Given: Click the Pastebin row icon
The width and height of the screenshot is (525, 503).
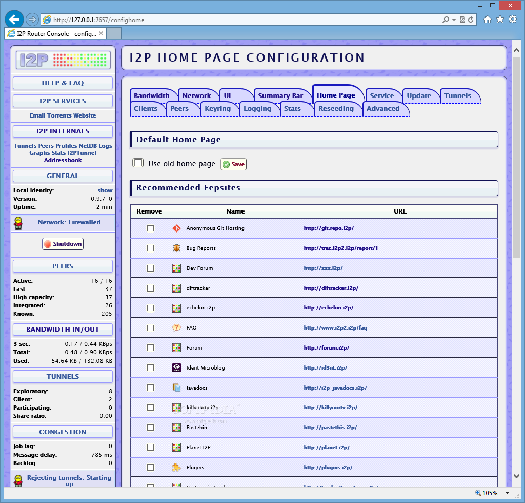Looking at the screenshot, I should 176,428.
